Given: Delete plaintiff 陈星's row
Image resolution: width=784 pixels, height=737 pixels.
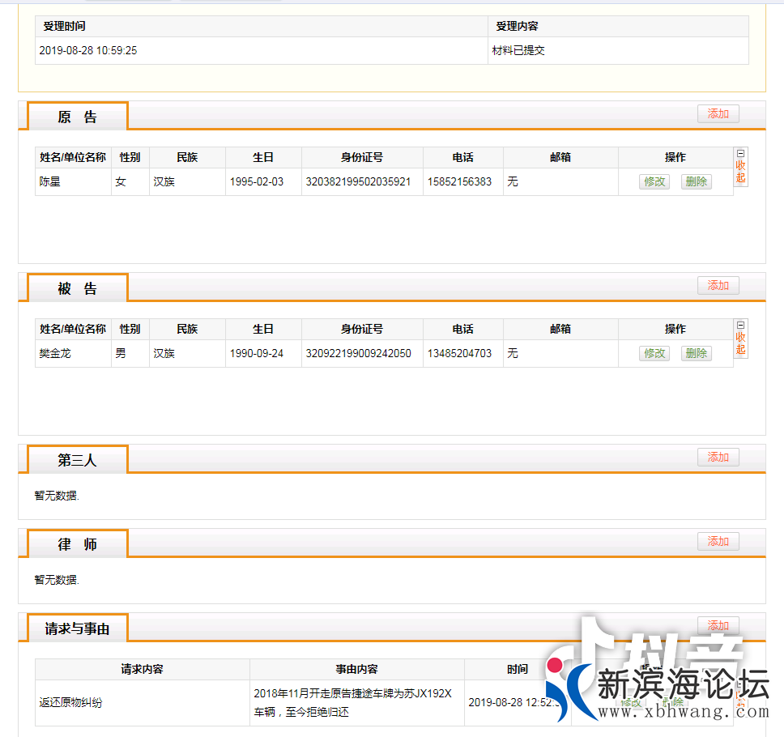Looking at the screenshot, I should tap(696, 181).
